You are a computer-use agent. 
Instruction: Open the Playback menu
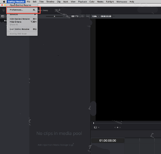82,2
